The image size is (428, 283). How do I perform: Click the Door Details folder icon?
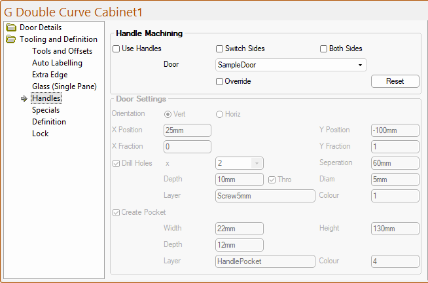(10, 28)
